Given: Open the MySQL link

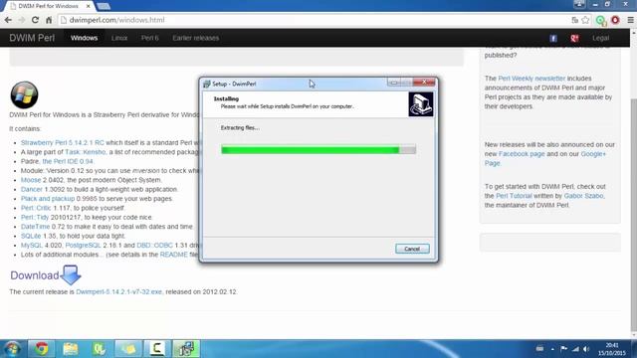Looking at the screenshot, I should [32, 246].
